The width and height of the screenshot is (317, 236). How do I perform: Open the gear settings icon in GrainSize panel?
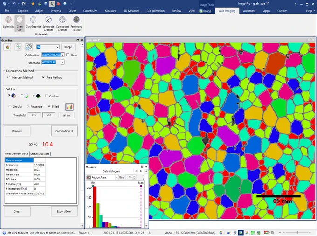29,47
